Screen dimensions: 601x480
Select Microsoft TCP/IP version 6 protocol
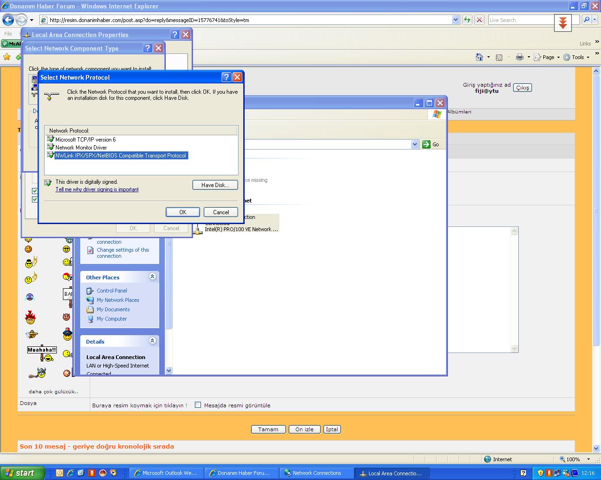click(x=85, y=139)
